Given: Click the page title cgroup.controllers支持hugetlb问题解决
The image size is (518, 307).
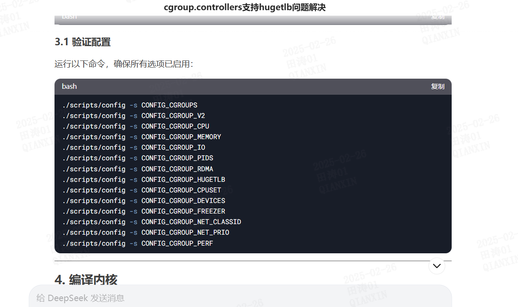Looking at the screenshot, I should [x=245, y=7].
